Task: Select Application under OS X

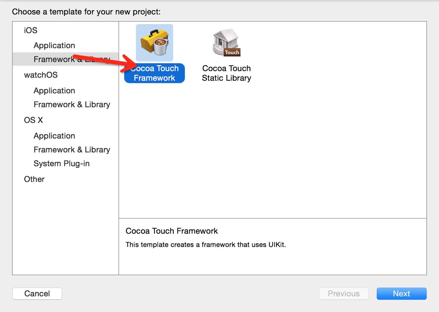Action: [x=54, y=136]
